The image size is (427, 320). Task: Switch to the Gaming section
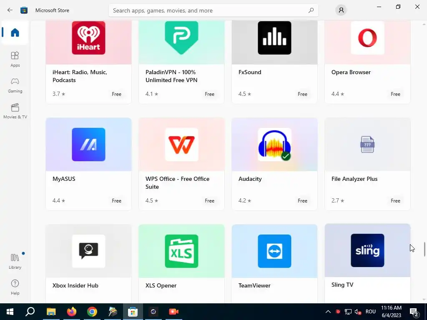click(x=15, y=85)
